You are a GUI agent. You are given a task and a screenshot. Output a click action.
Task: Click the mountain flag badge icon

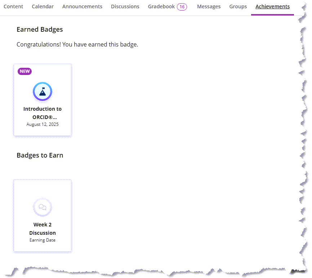tap(43, 92)
